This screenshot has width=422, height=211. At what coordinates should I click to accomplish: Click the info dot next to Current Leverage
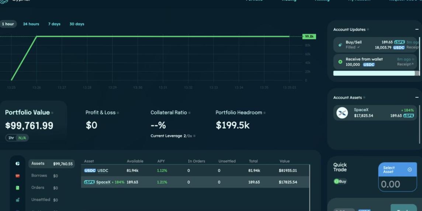pyautogui.click(x=194, y=136)
